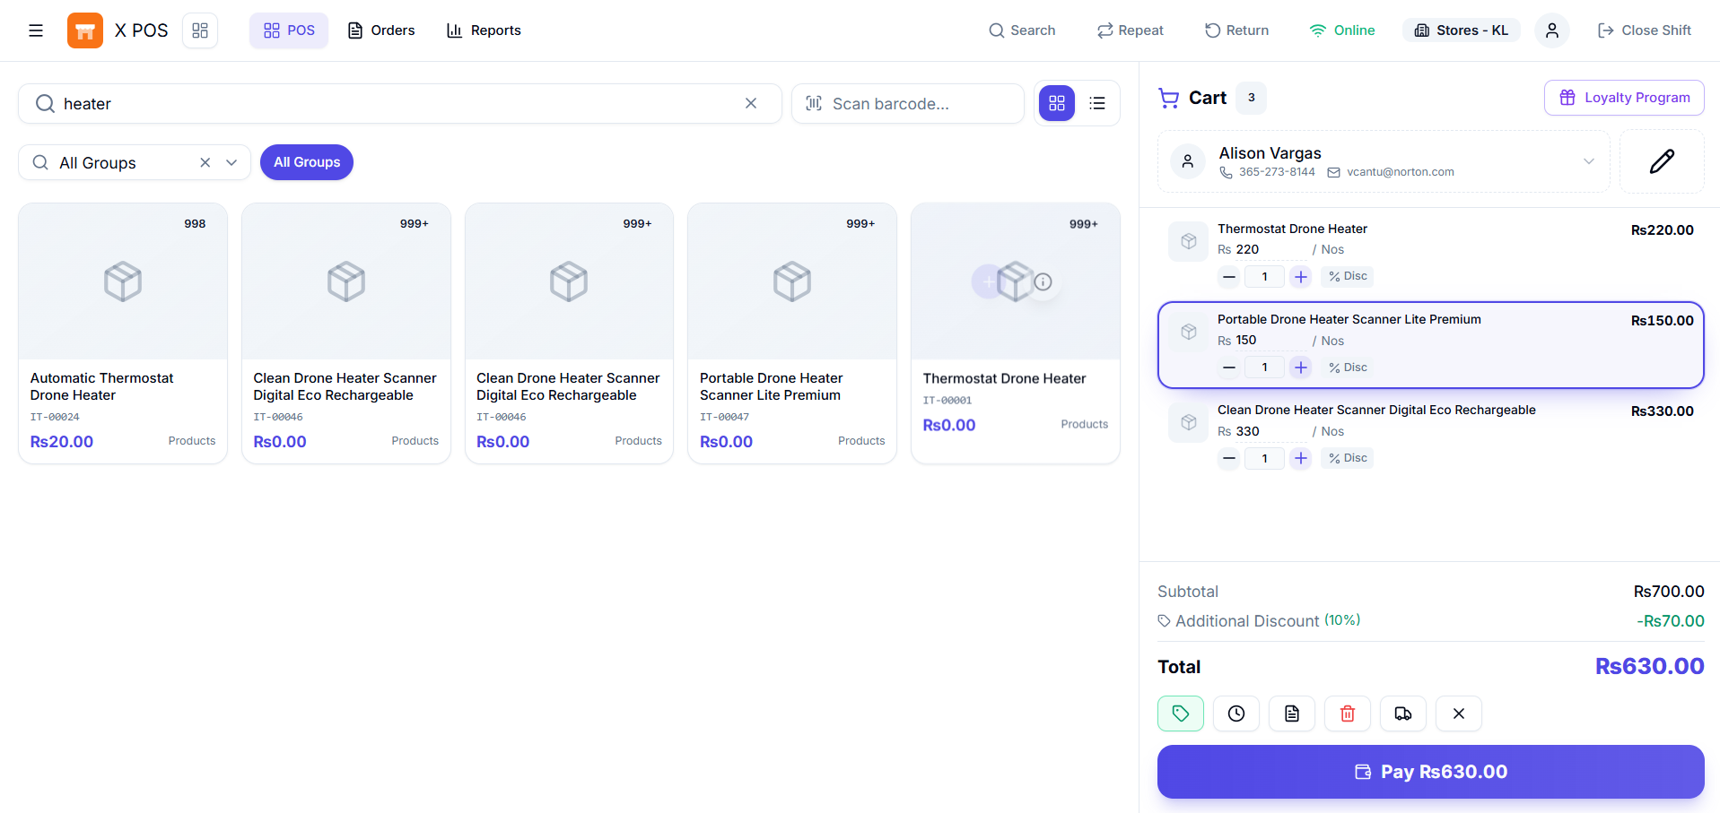Image resolution: width=1720 pixels, height=813 pixels.
Task: Open Stores - KL selector
Action: coord(1462,30)
